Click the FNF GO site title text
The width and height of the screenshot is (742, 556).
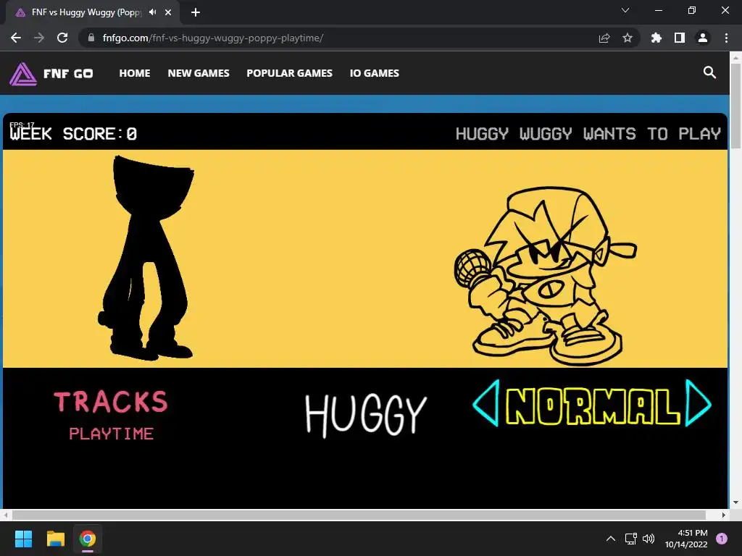[x=68, y=74]
